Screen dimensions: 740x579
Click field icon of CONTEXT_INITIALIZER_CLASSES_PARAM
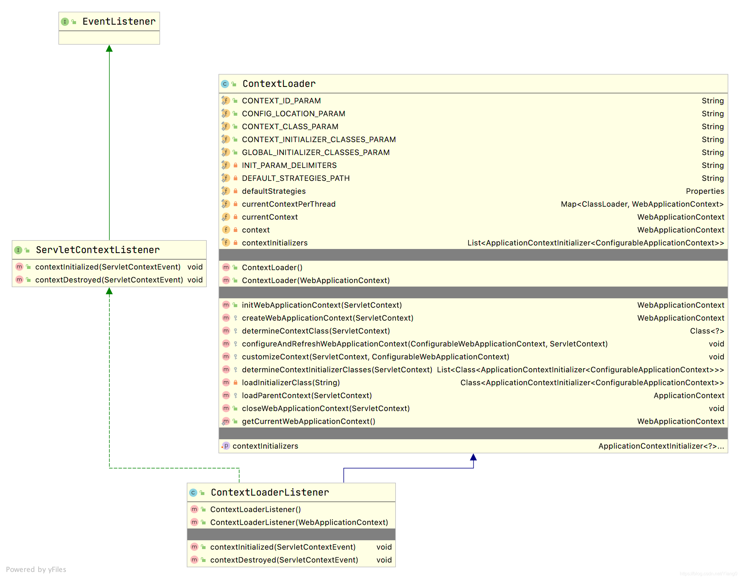(x=226, y=139)
